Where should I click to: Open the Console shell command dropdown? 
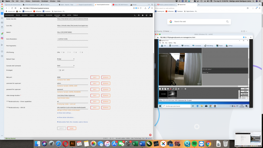[65, 66]
